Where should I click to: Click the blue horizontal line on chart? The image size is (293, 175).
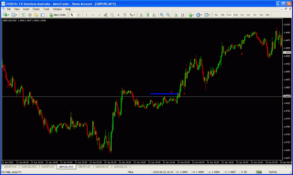(164, 94)
